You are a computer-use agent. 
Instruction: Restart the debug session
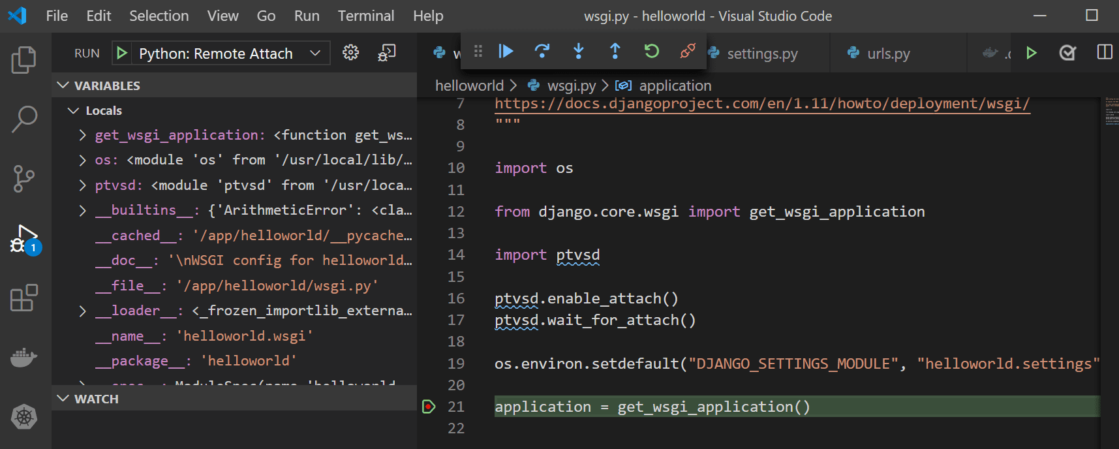(x=651, y=51)
